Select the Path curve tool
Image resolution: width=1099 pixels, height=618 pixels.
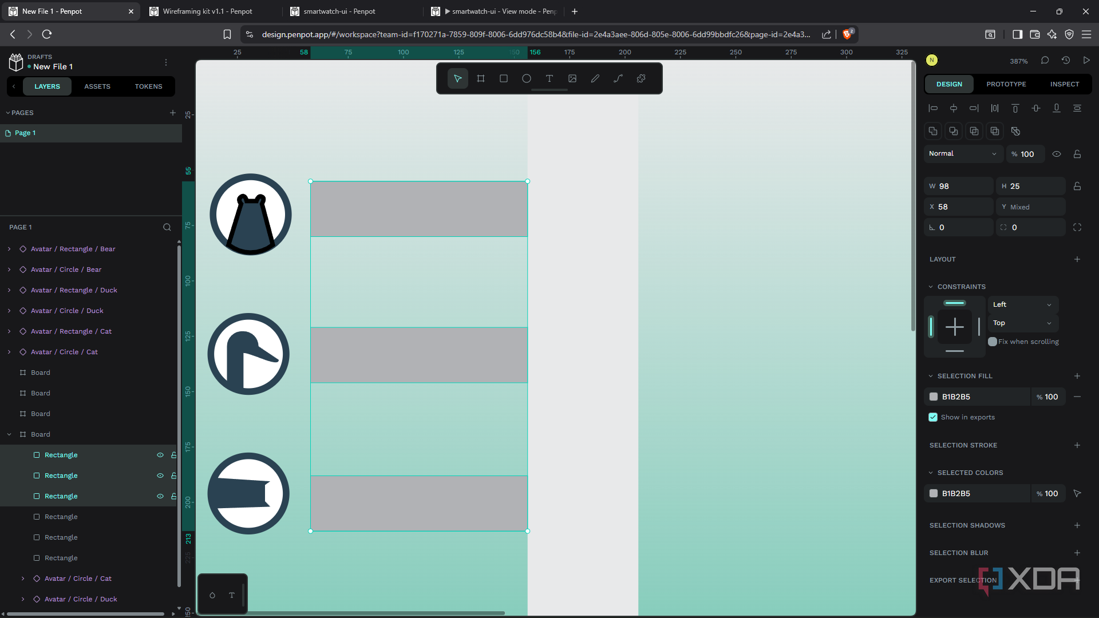click(618, 78)
